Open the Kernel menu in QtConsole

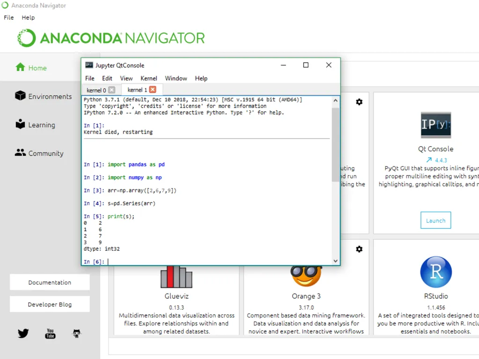click(149, 79)
